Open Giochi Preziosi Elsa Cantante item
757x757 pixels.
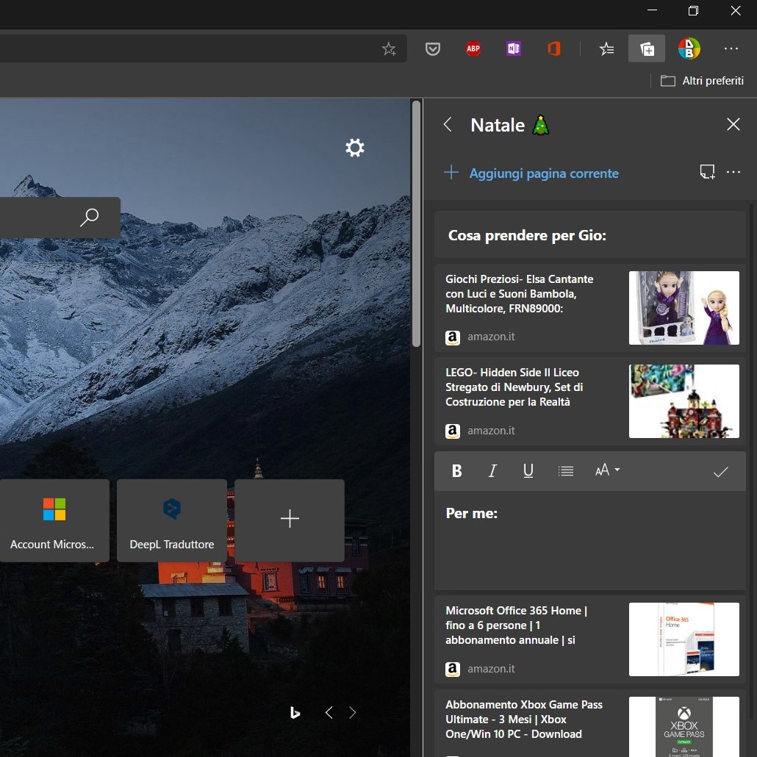[x=590, y=307]
